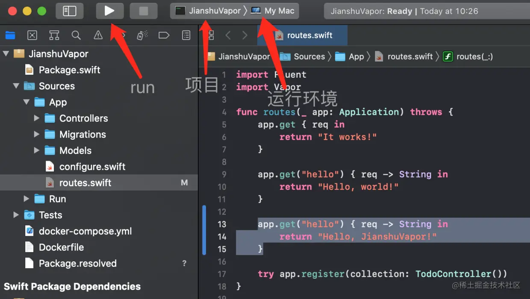Go forward with the editor's right chevron
This screenshot has height=299, width=530.
coord(244,35)
